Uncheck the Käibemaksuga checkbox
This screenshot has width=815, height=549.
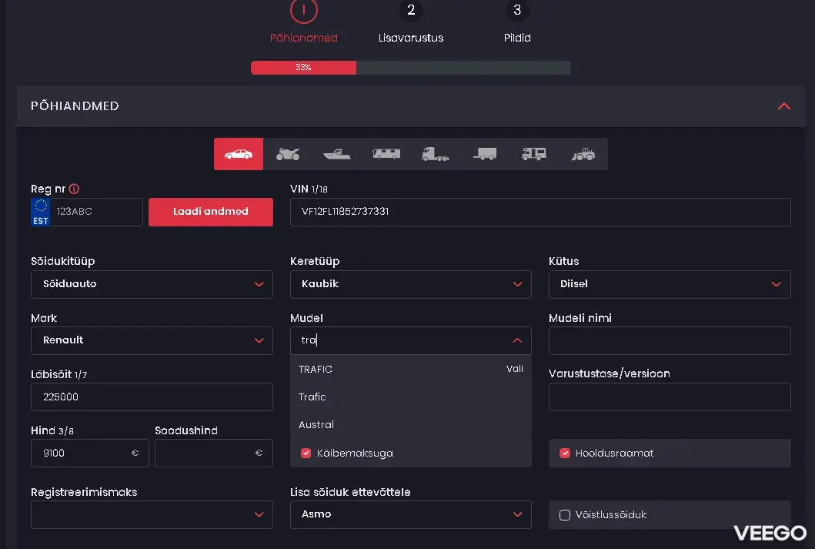306,454
